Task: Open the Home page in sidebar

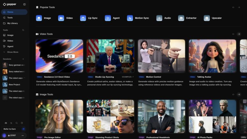Action: tap(14, 12)
